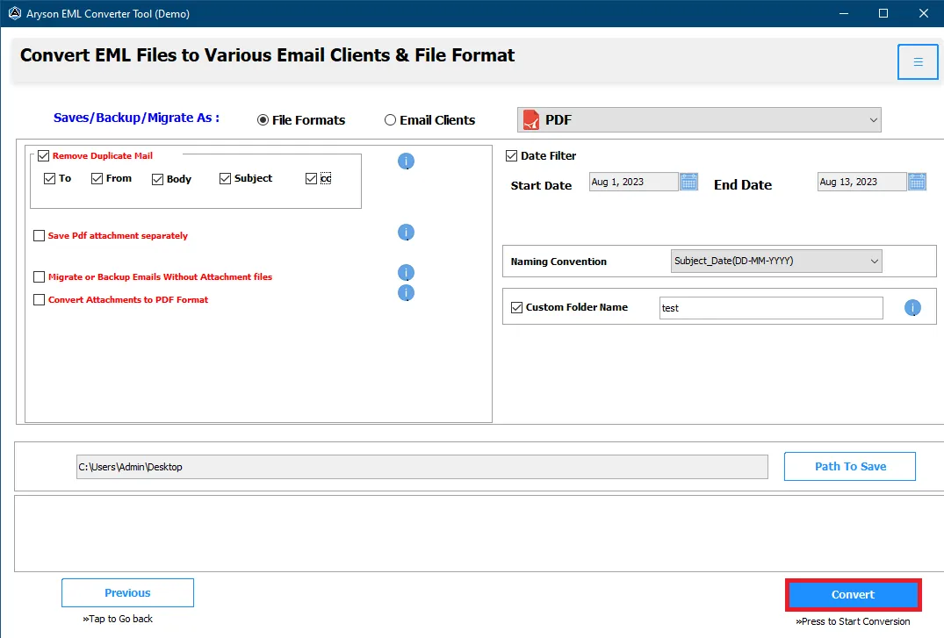
Task: Maximize the Aryson EML Converter window
Action: point(883,13)
